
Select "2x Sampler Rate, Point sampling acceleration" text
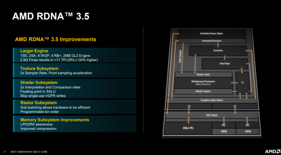click(x=56, y=73)
